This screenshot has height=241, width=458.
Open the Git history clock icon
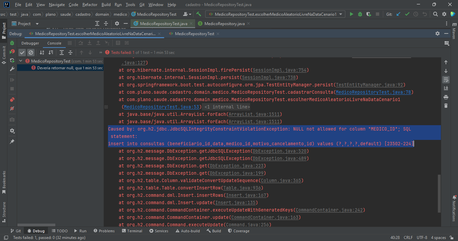[416, 14]
